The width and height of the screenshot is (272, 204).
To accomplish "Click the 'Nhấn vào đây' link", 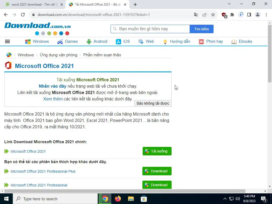I will [x=52, y=86].
